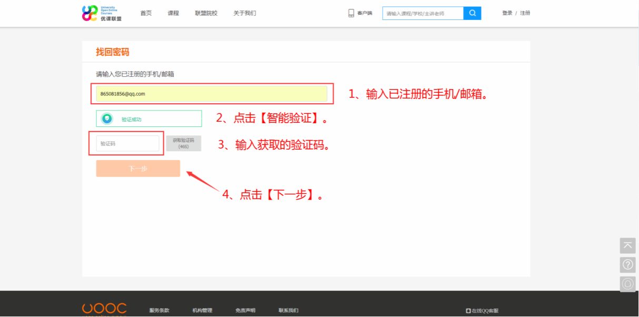Click the QQ customer service floating icon
The height and width of the screenshot is (317, 639).
627,284
